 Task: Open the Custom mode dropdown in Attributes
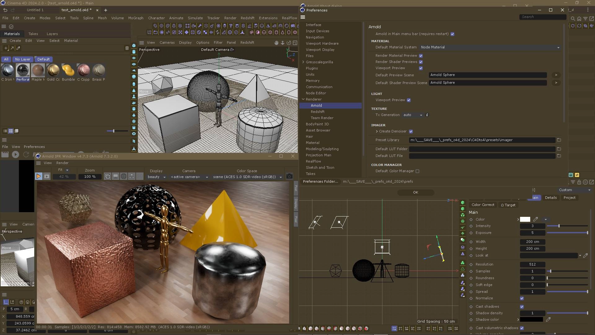point(575,190)
